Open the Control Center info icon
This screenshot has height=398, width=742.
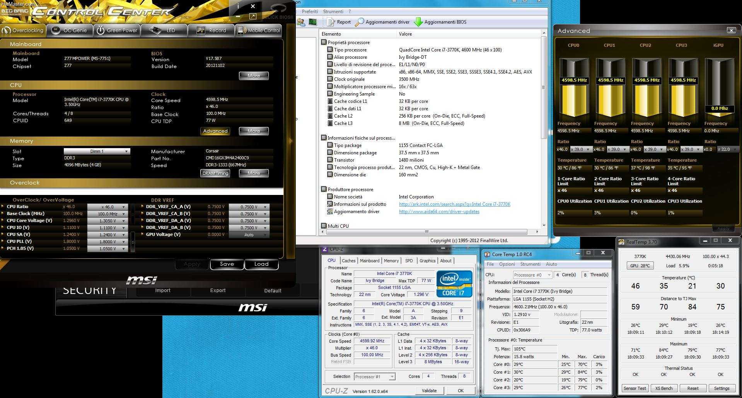238,6
